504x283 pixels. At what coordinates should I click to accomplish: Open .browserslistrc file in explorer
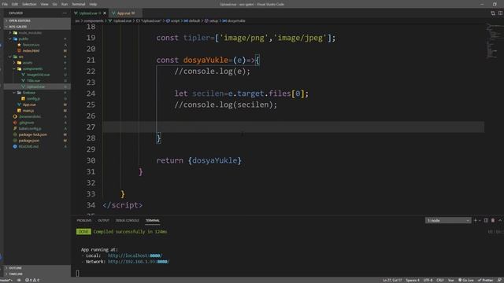click(x=30, y=116)
